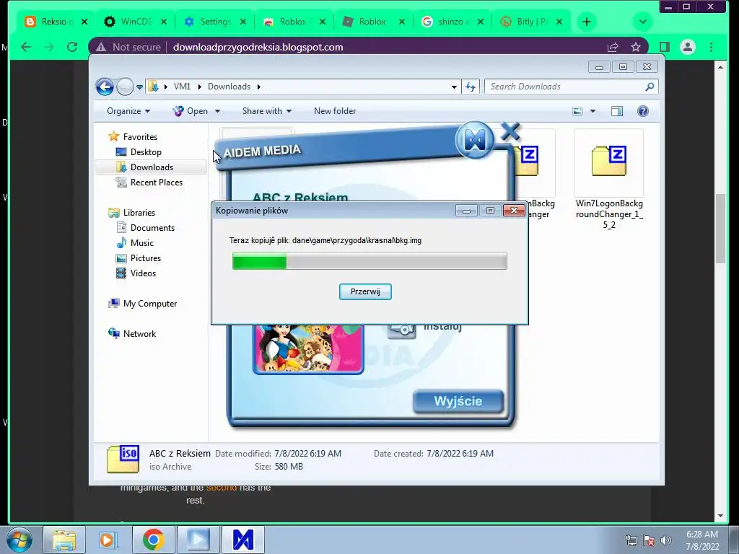The height and width of the screenshot is (554, 739).
Task: Open Windows Media Player from taskbar
Action: pos(108,540)
